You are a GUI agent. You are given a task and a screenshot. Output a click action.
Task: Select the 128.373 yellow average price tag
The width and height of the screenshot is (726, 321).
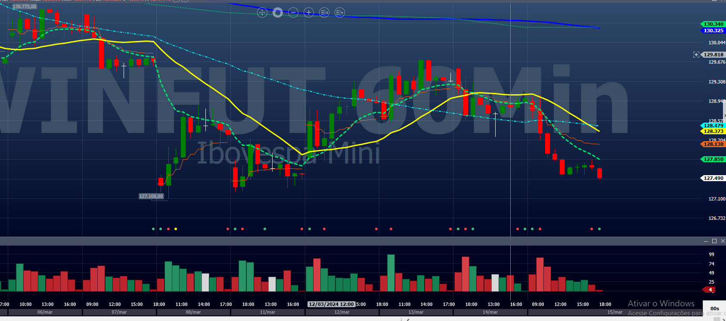pyautogui.click(x=714, y=131)
